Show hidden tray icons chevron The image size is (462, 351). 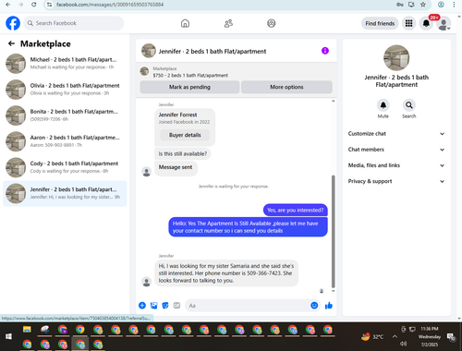[395, 336]
